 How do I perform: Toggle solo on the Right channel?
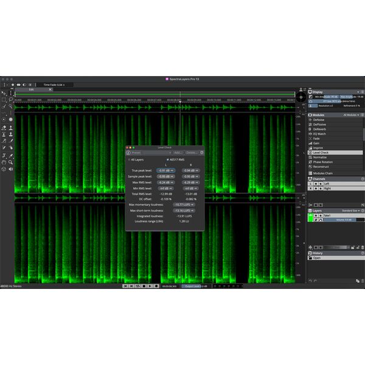pyautogui.click(x=321, y=189)
